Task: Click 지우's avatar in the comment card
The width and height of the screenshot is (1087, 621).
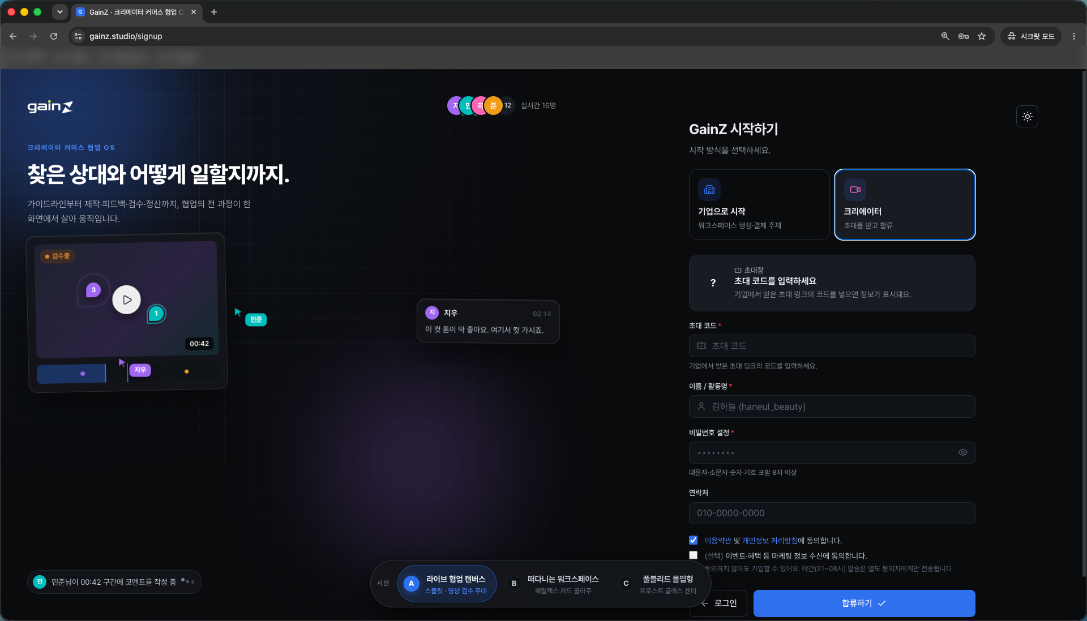Action: 432,312
